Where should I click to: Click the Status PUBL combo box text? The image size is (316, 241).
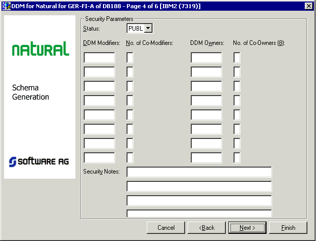pyautogui.click(x=136, y=29)
